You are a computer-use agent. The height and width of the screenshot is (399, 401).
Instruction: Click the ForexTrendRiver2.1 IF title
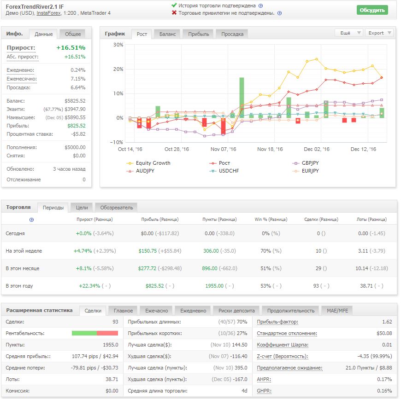[35, 6]
